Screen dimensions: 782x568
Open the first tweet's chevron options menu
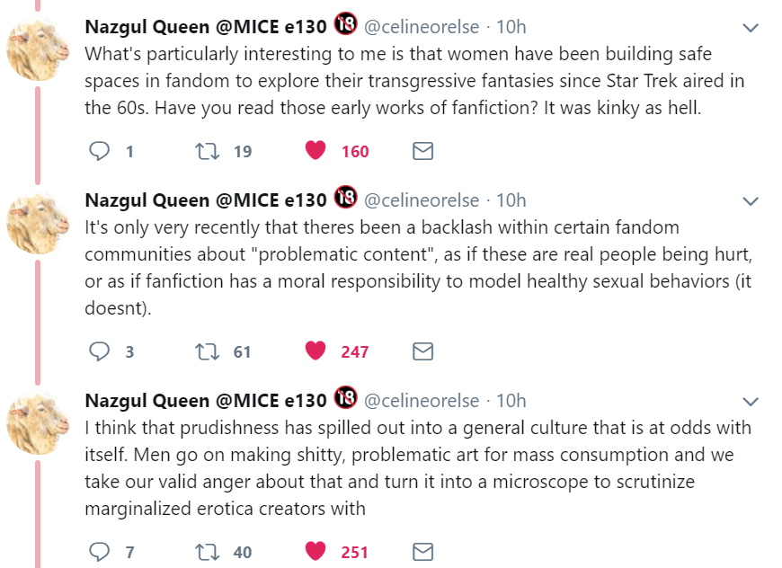(751, 29)
